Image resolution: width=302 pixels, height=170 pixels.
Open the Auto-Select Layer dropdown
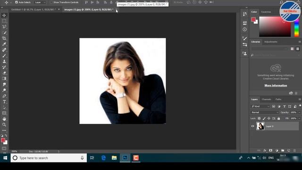tap(40, 2)
